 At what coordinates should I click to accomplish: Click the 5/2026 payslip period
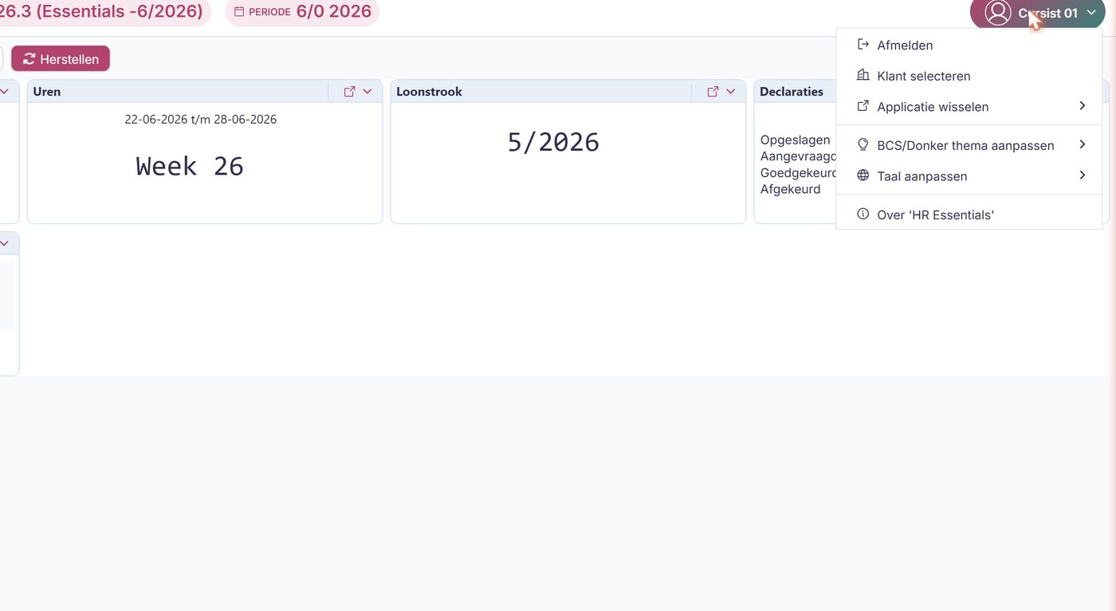(x=553, y=142)
